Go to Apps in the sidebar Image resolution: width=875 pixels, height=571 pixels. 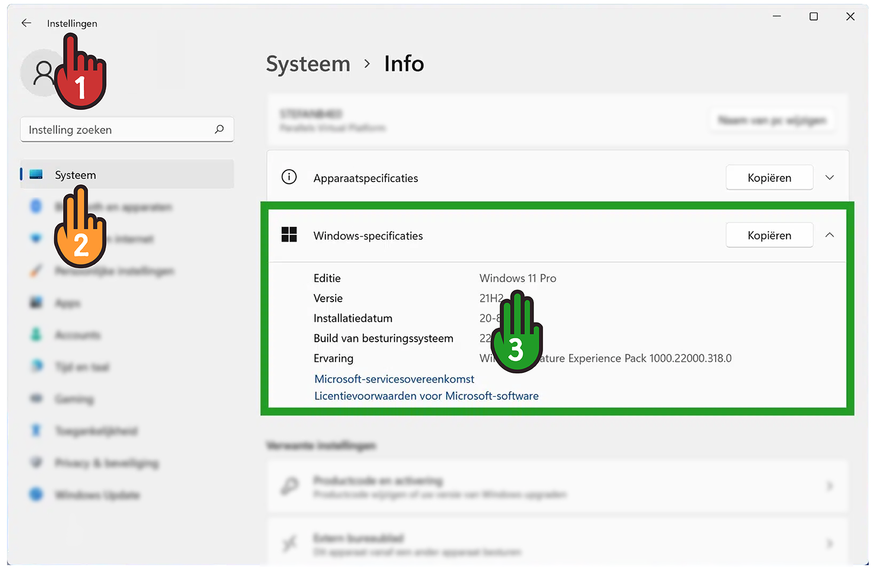(68, 303)
